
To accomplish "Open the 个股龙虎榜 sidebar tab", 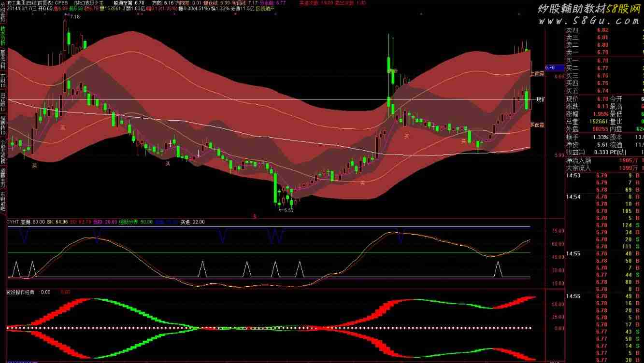I will point(3,152).
